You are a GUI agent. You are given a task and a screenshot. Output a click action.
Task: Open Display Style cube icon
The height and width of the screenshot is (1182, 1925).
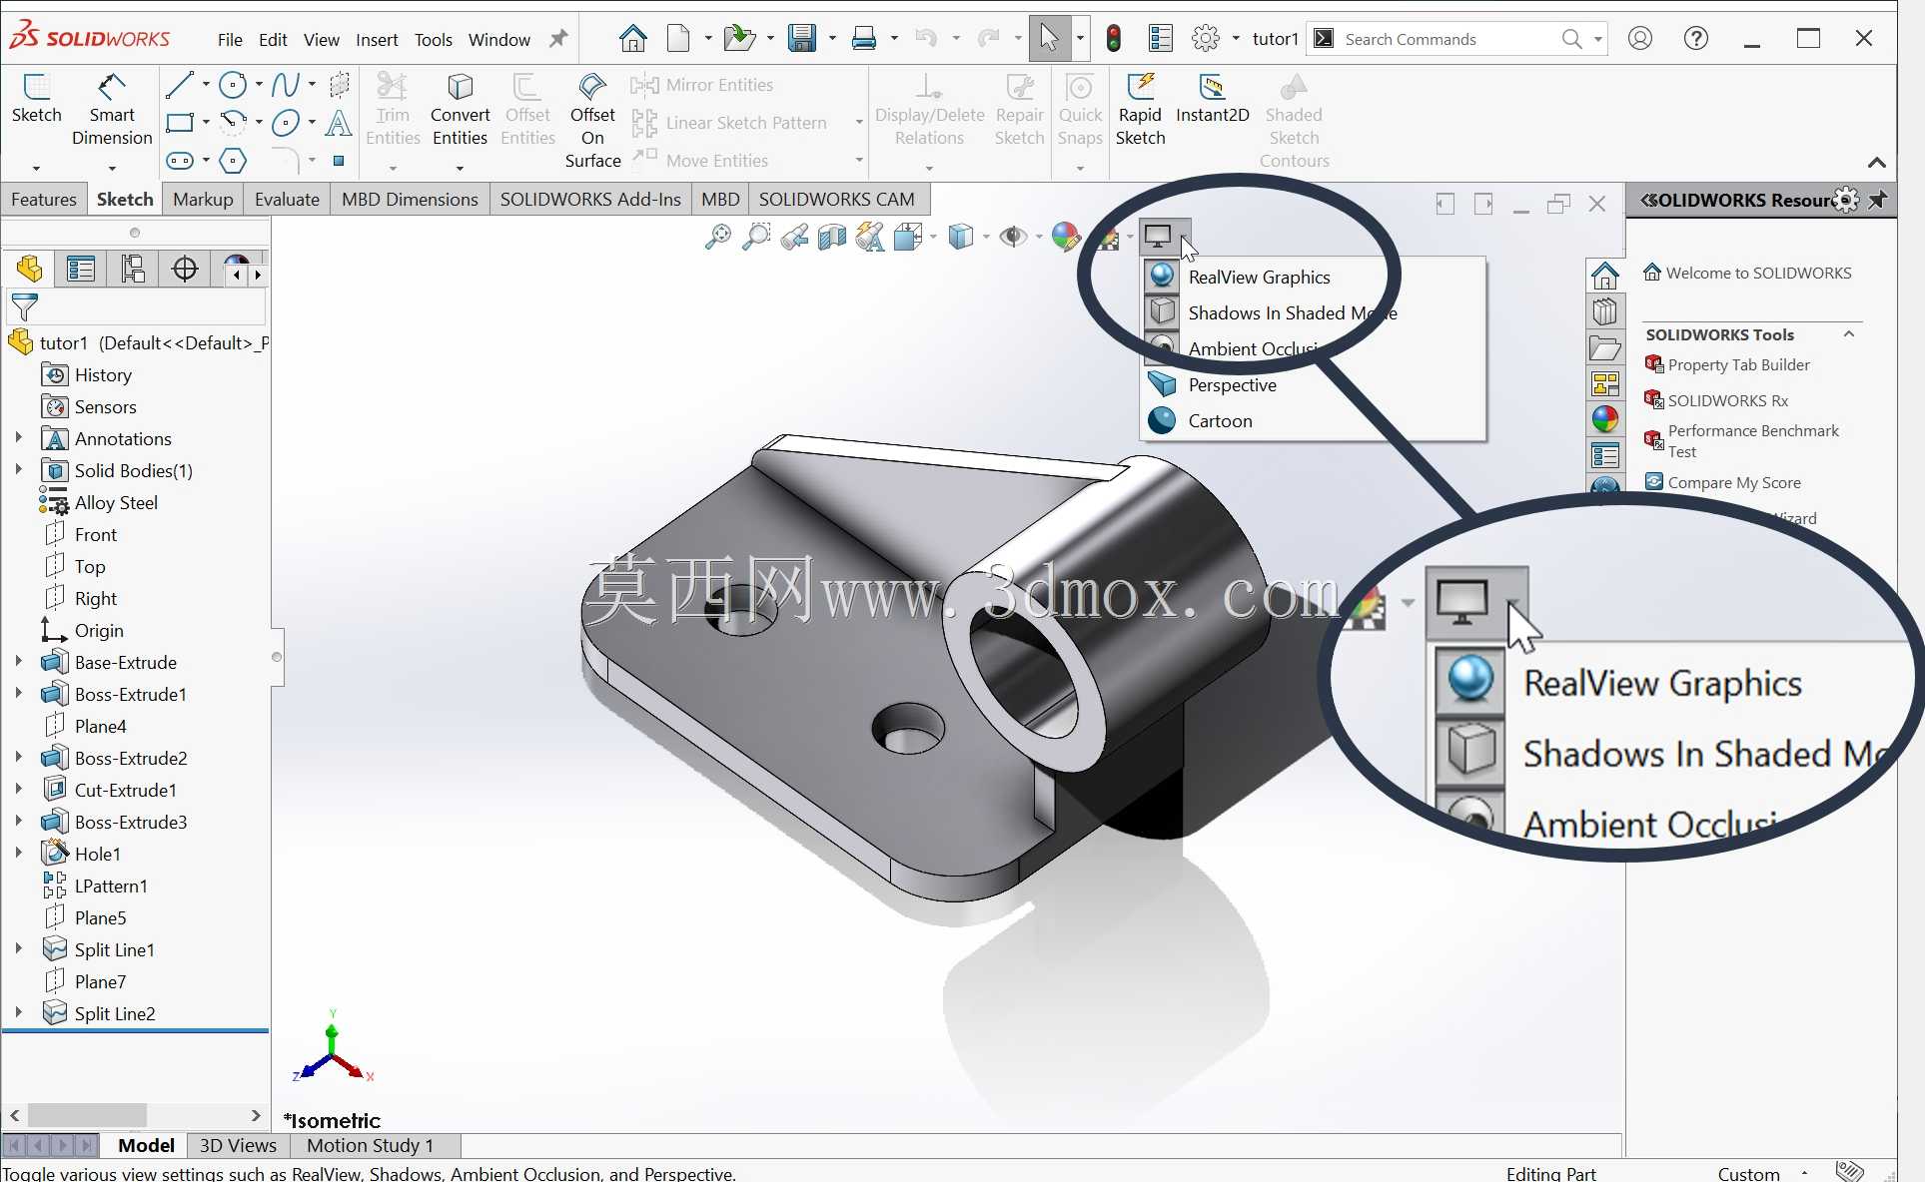(961, 237)
